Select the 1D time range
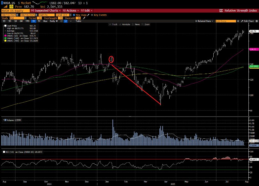 4,21
